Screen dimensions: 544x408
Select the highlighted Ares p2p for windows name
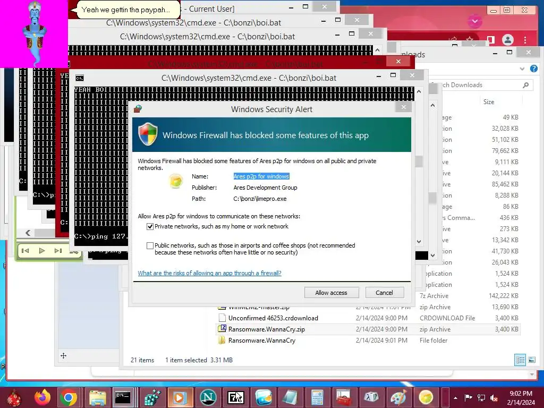coord(261,176)
